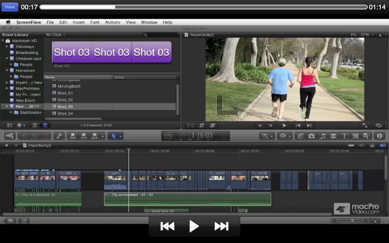
Task: Switch event browser to filmstrip view
Action: click(35, 125)
